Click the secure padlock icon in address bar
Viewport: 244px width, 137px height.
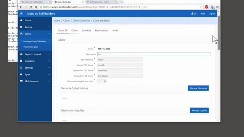tap(41, 7)
